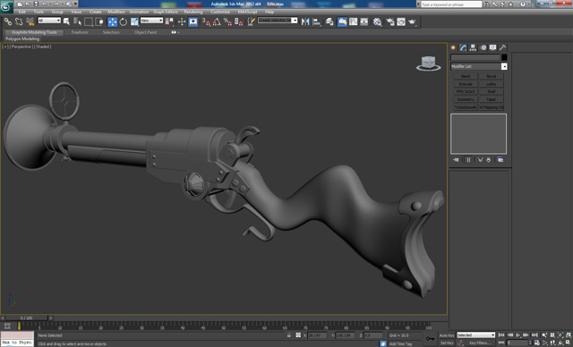Open the reference coordinate system 'View' dropdown
Screen dimensions: 573x347
(151, 21)
